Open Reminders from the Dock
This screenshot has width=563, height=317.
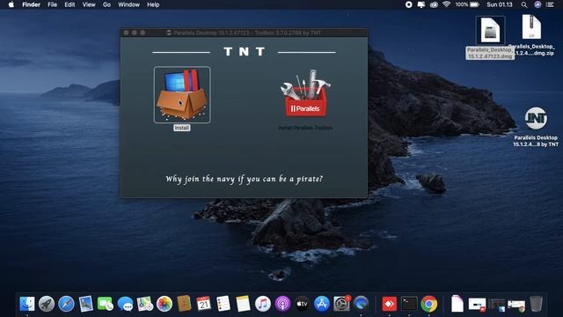223,304
